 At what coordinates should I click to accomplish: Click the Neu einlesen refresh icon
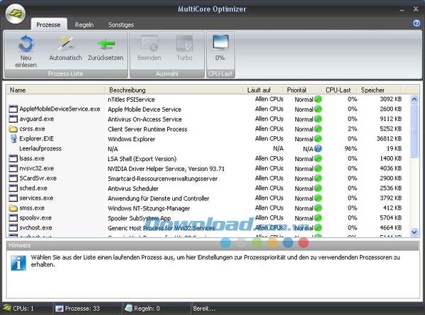pos(26,44)
